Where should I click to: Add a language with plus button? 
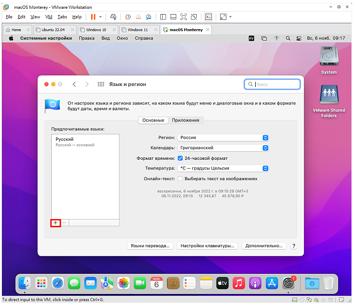pos(56,223)
